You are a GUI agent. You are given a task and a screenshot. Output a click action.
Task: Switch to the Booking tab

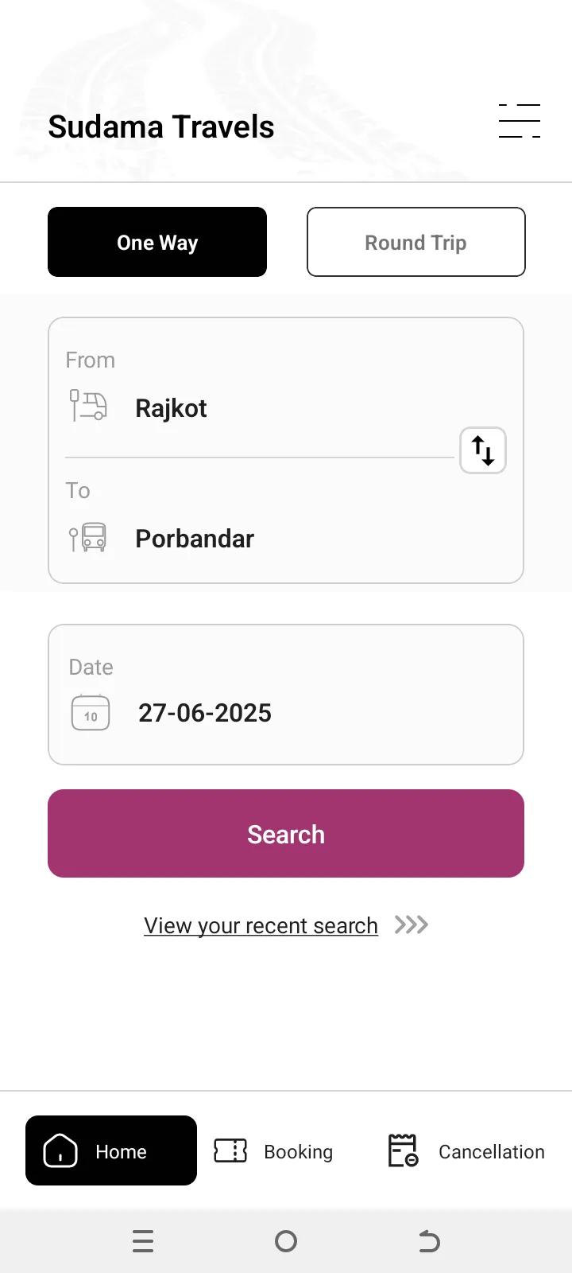[x=298, y=1152]
